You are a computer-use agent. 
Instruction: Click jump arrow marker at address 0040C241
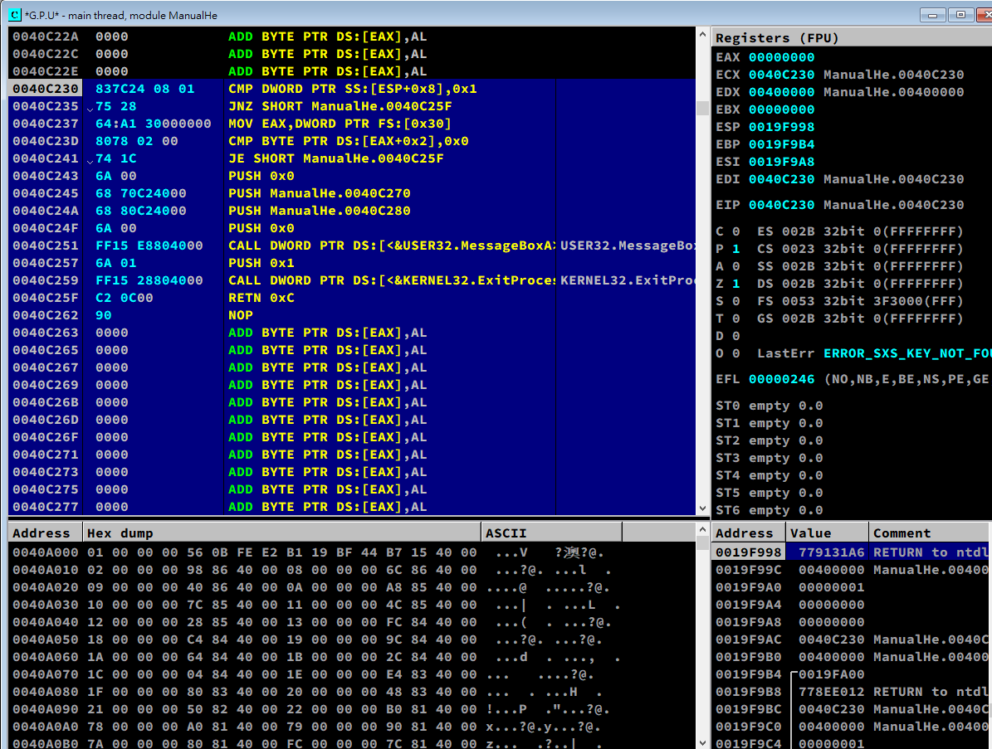point(90,160)
